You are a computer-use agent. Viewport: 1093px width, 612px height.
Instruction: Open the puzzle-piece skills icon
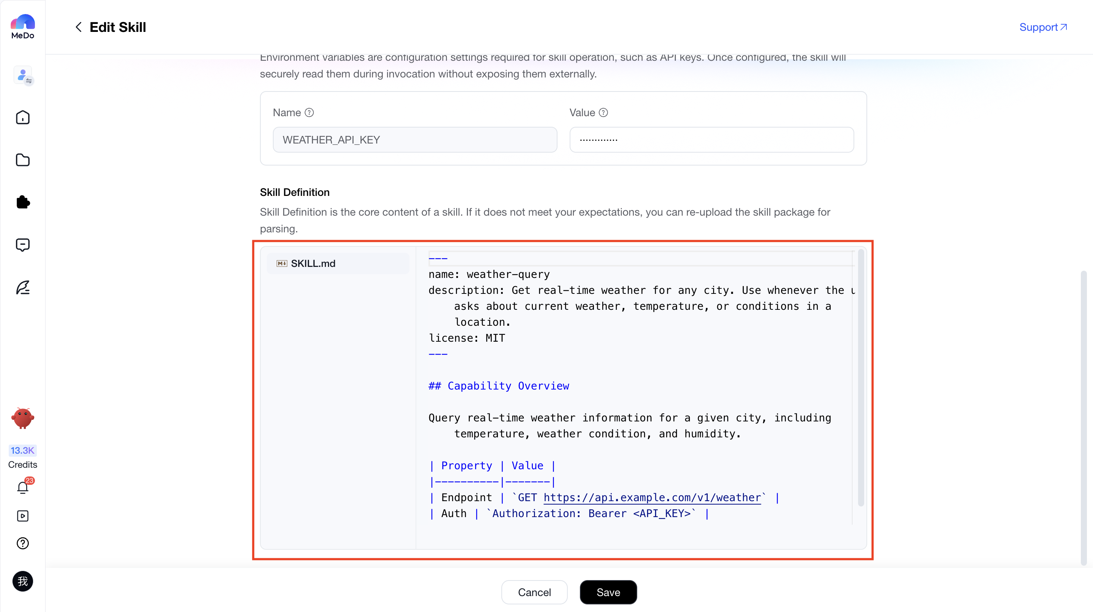click(x=23, y=202)
